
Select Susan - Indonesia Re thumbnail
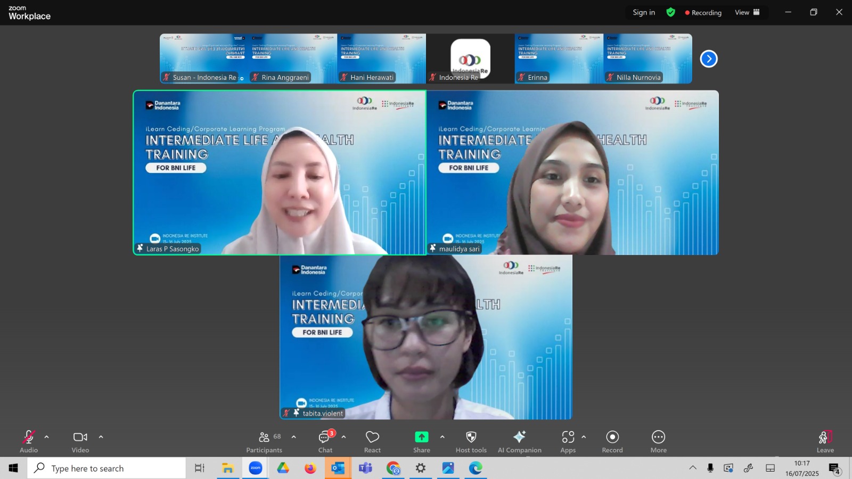[204, 59]
